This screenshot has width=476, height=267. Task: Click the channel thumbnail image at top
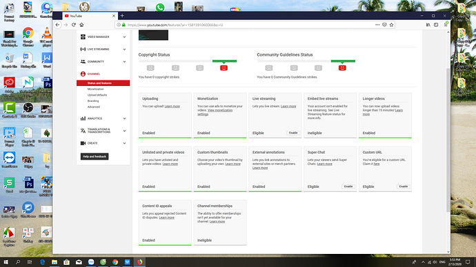coord(153,35)
